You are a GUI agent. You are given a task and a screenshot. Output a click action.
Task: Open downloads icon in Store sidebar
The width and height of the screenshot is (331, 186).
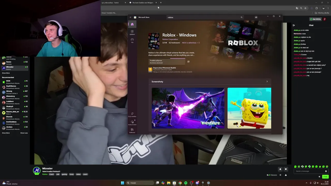(132, 122)
